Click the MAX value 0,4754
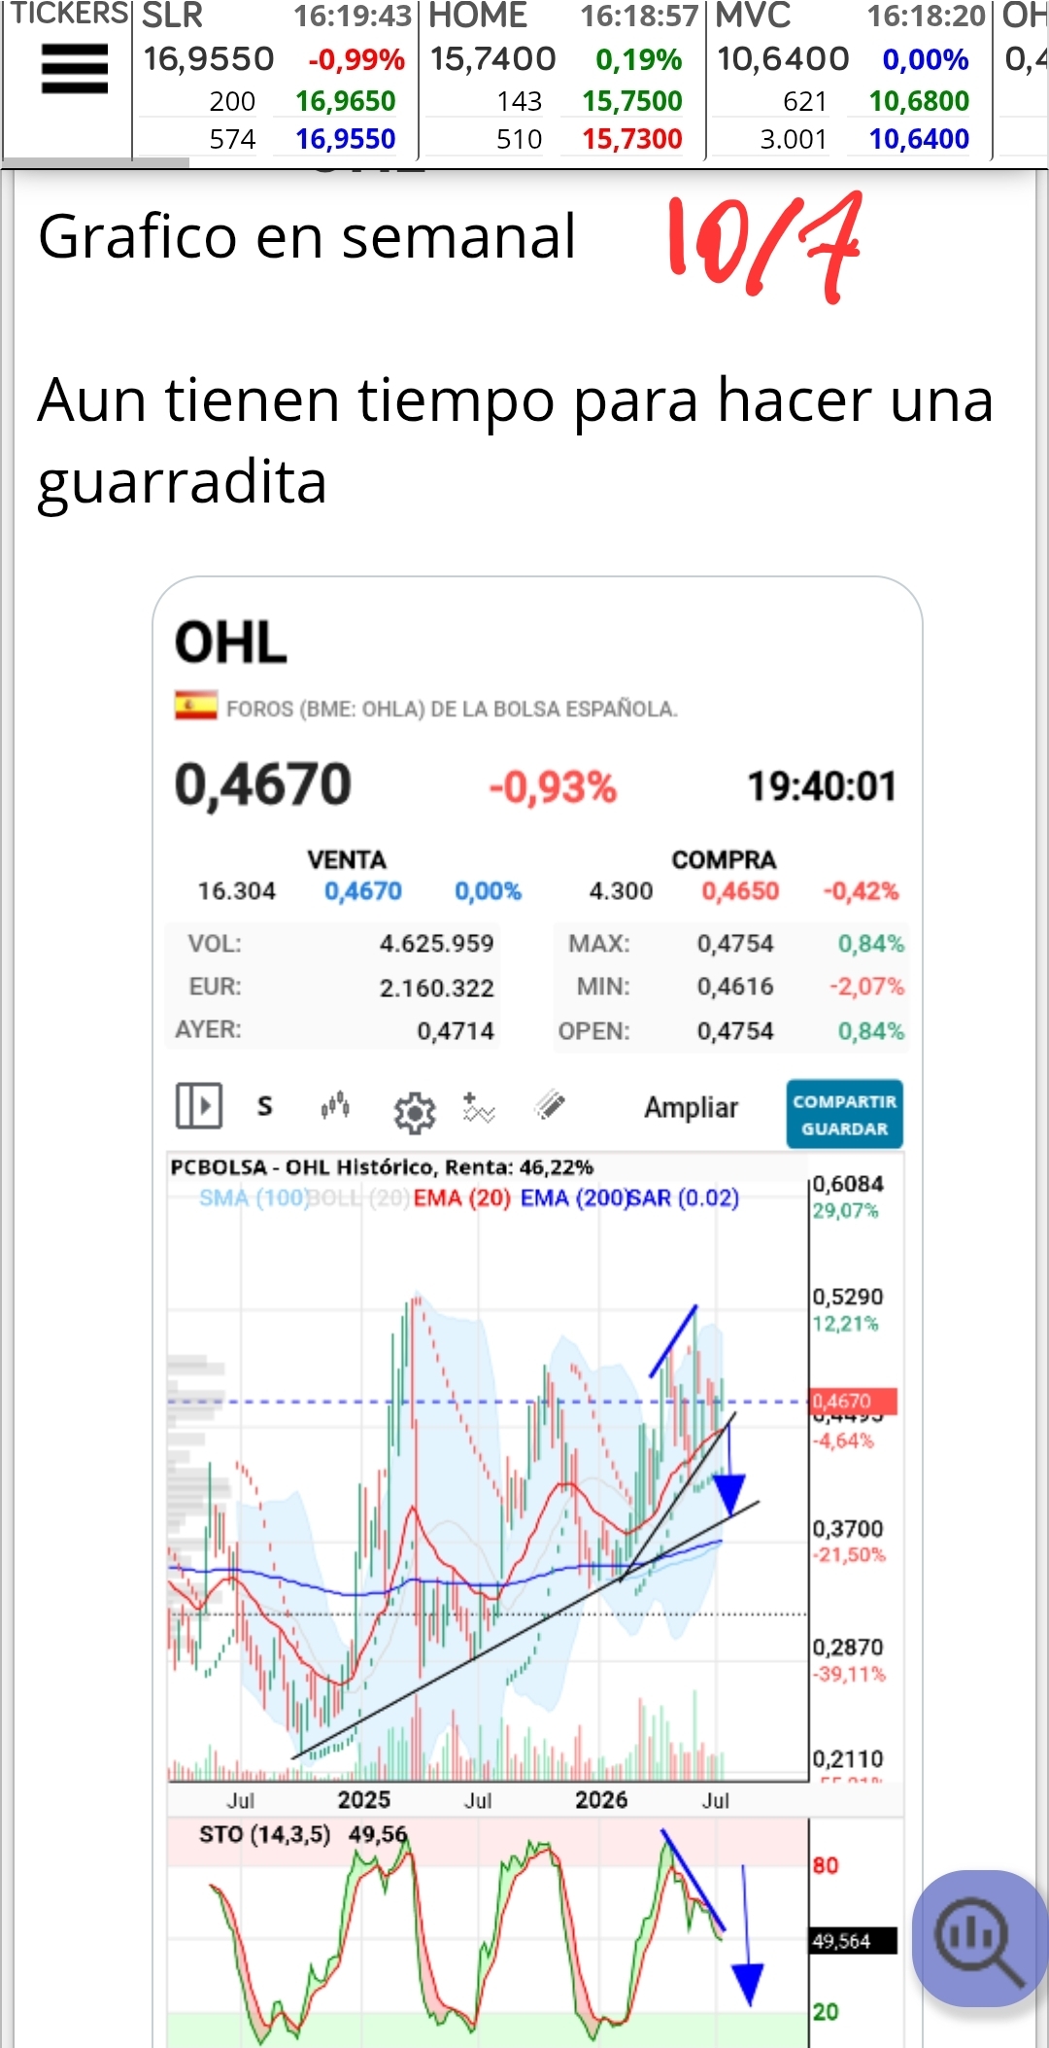Image resolution: width=1049 pixels, height=2048 pixels. pos(735,943)
